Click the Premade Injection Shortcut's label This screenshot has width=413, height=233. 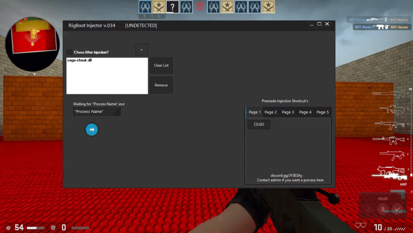pos(285,101)
